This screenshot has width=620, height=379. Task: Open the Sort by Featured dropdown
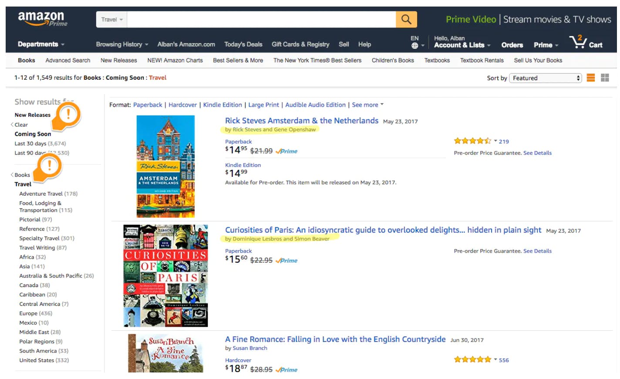click(x=545, y=78)
